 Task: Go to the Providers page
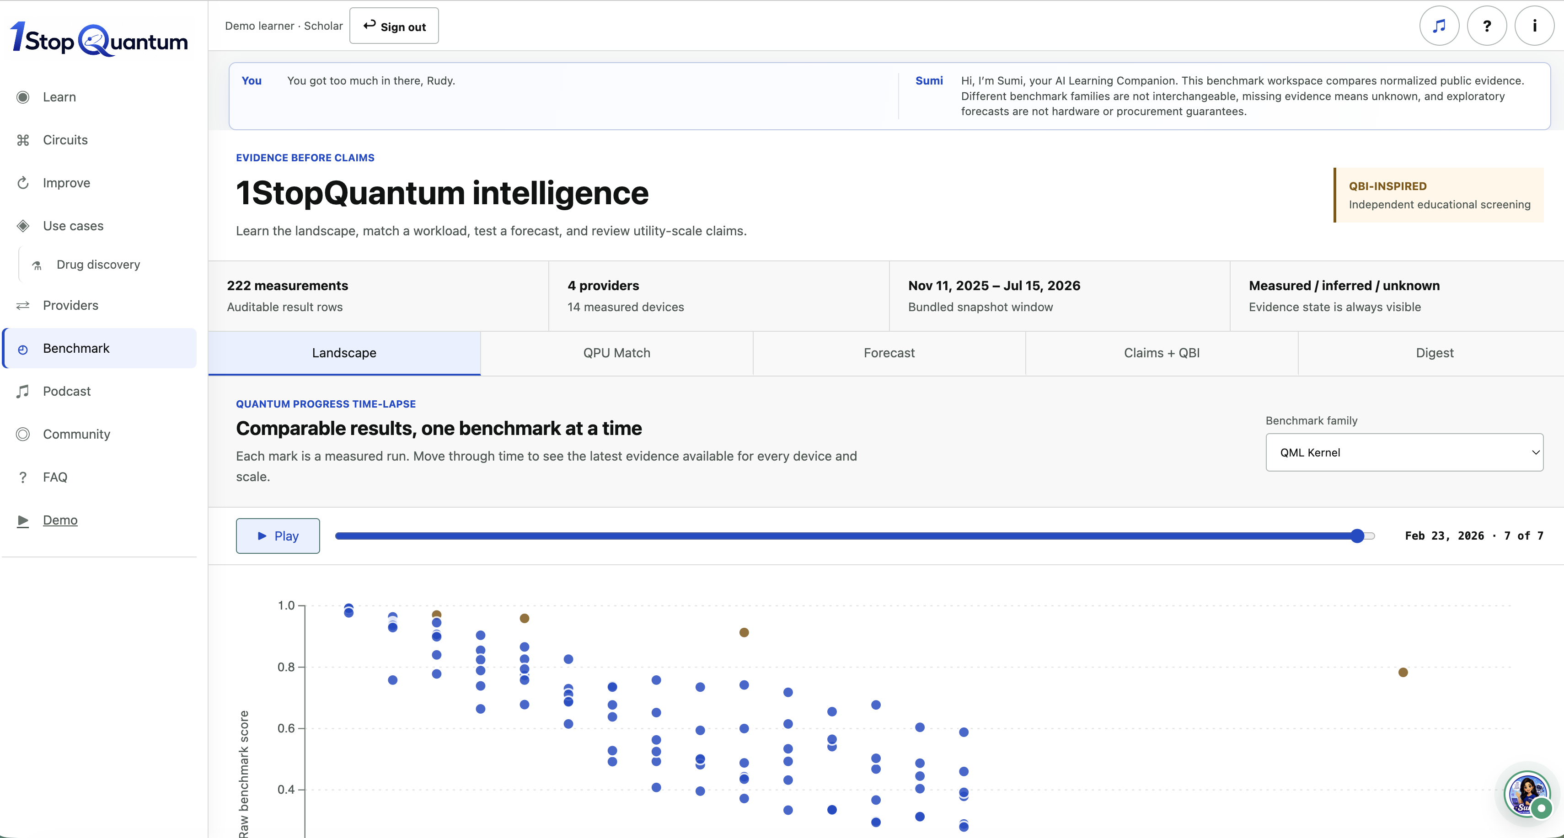100,306
